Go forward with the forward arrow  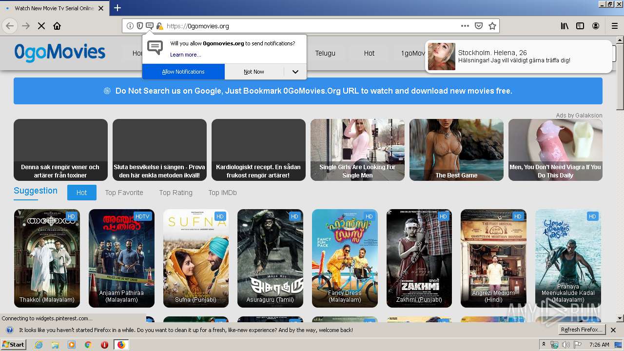point(26,26)
